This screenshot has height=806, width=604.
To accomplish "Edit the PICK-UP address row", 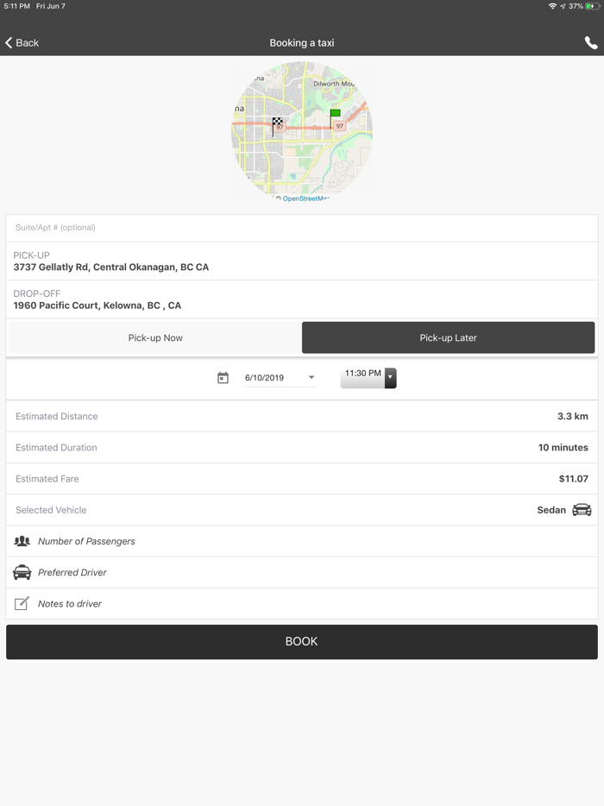I will click(x=302, y=261).
